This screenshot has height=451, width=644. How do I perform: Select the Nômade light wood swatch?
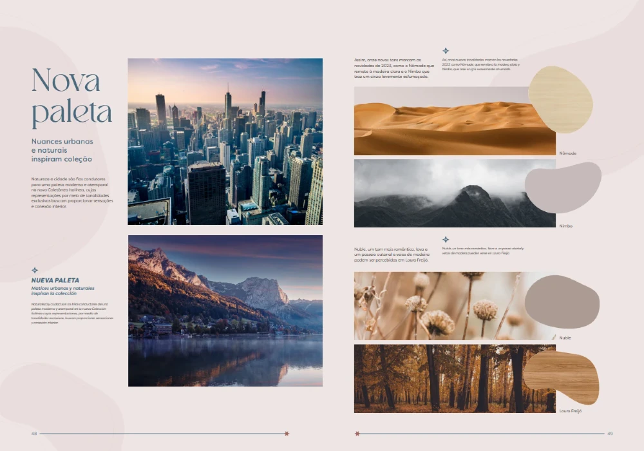tap(560, 99)
